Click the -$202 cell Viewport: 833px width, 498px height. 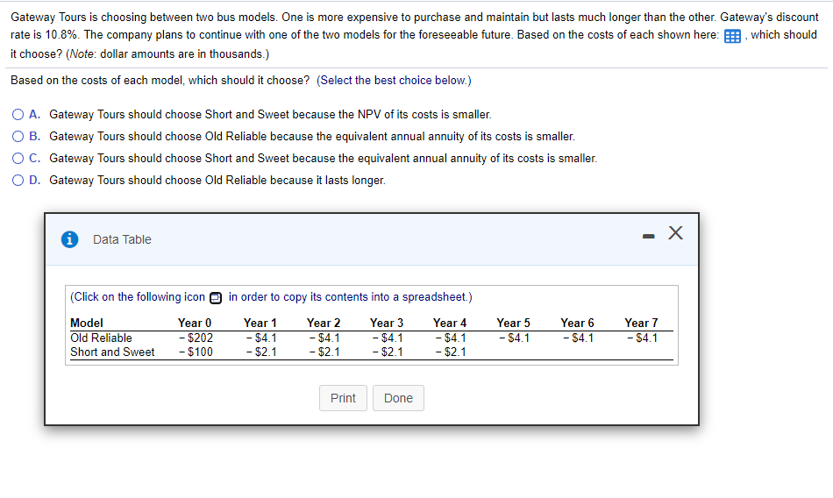196,338
